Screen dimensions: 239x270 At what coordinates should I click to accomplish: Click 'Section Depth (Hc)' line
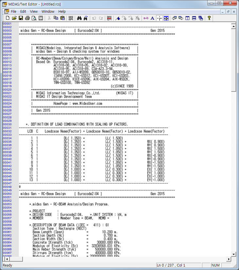point(75,235)
